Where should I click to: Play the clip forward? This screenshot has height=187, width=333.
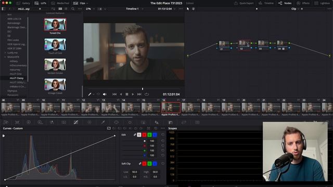click(x=133, y=94)
